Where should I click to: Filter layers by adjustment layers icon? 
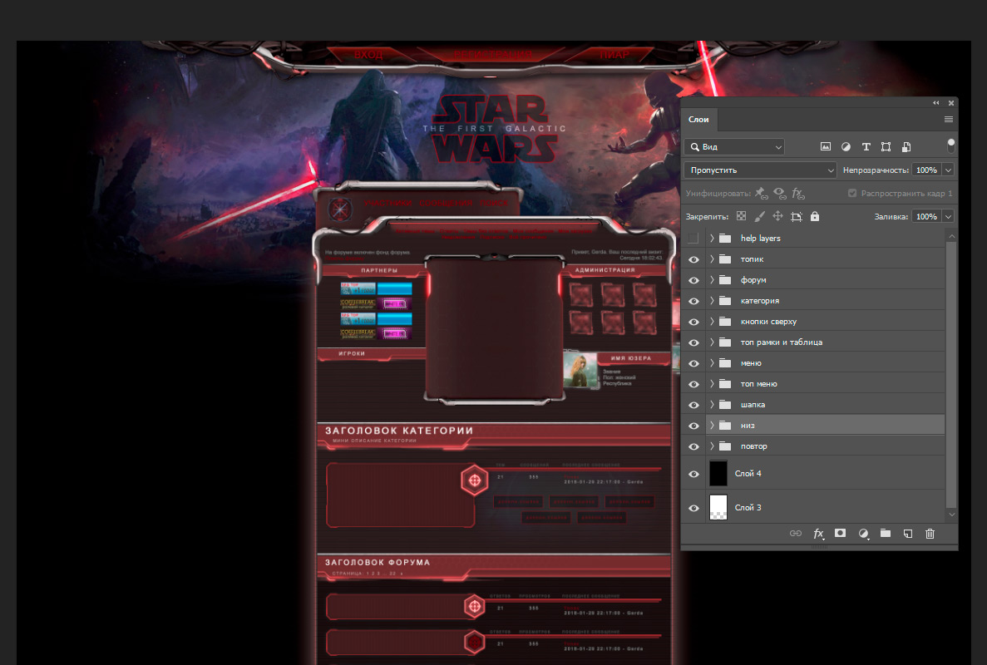click(x=846, y=146)
